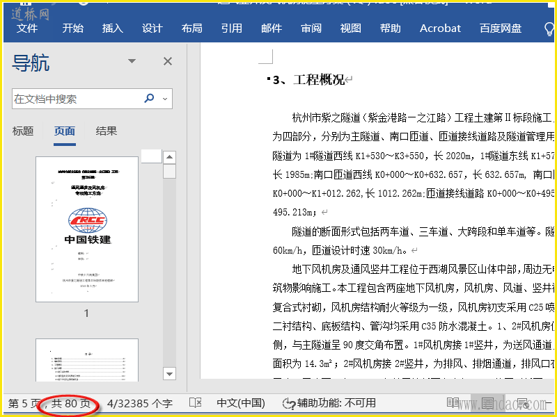The width and height of the screenshot is (557, 417).
Task: Open the 审阅 ribbon tab
Action: pos(311,28)
